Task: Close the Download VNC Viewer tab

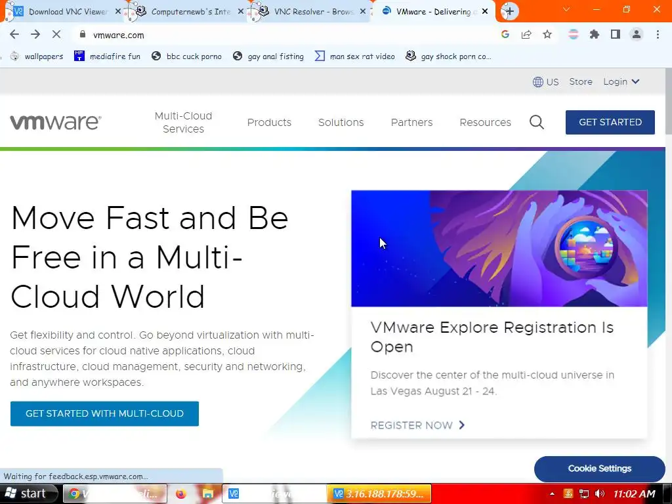Action: (118, 12)
